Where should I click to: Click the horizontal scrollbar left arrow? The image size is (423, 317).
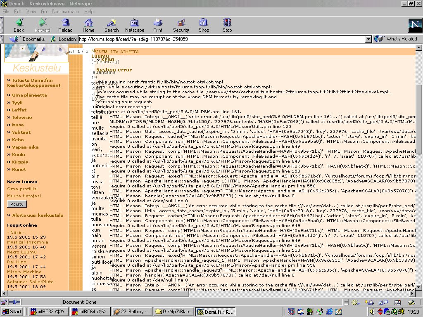[x=4, y=293]
